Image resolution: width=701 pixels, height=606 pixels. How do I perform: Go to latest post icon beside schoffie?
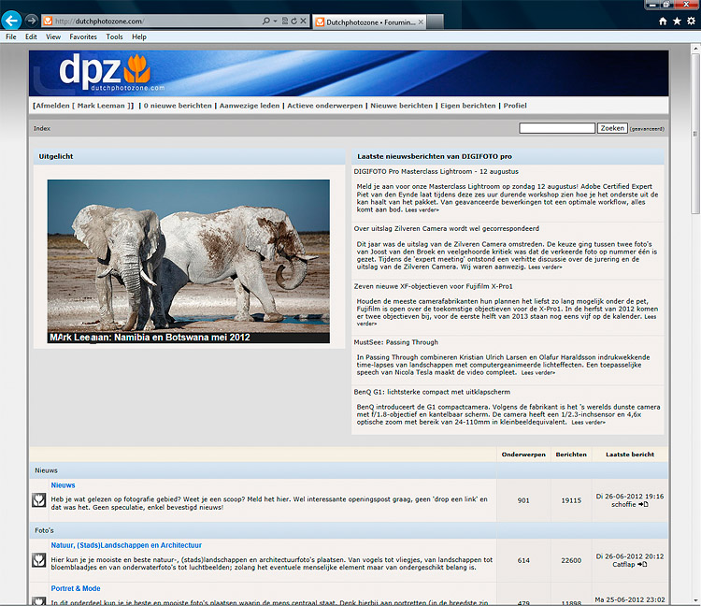click(x=643, y=504)
